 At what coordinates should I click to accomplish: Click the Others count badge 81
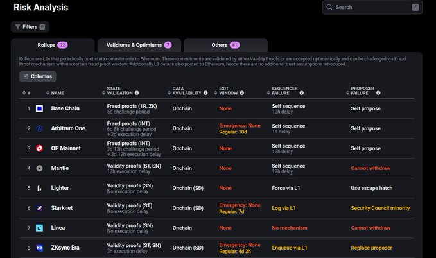pos(234,45)
